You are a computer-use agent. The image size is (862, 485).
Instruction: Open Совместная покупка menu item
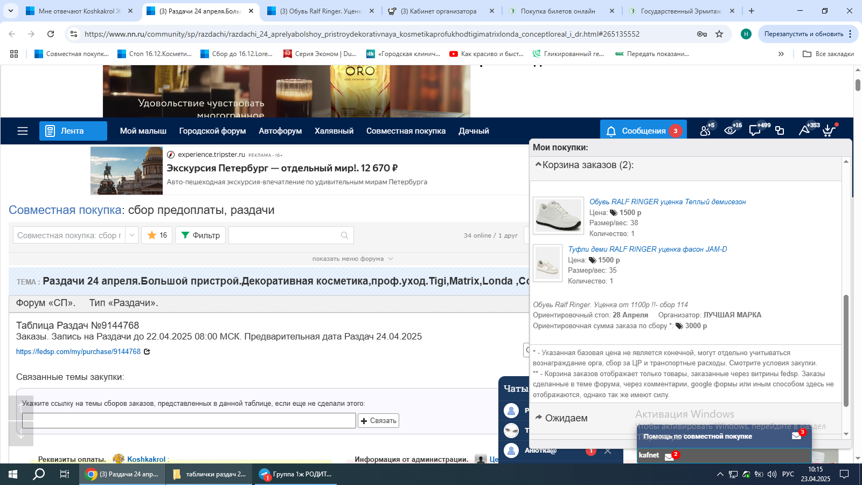[406, 131]
